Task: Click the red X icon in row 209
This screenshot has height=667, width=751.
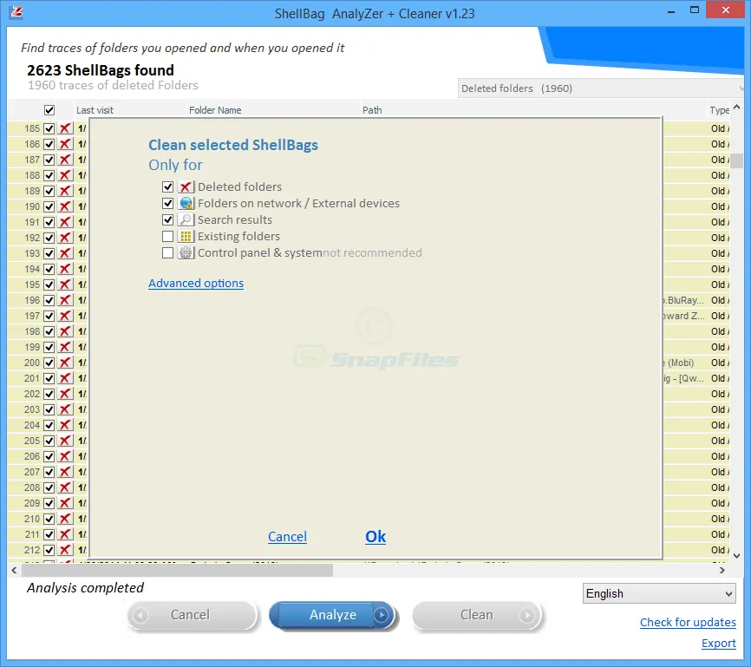Action: coord(65,503)
